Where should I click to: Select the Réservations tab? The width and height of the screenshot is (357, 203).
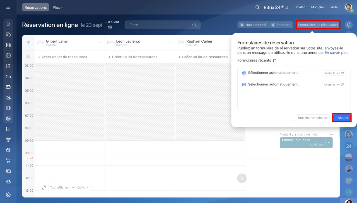pos(36,8)
